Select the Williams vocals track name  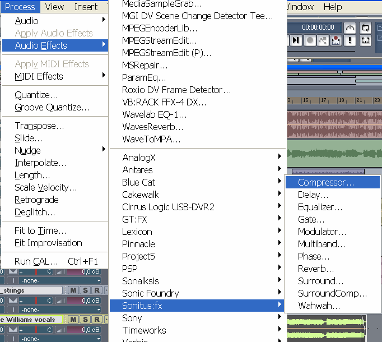(31, 320)
